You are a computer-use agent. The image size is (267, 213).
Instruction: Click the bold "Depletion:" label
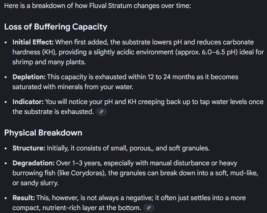tap(29, 77)
